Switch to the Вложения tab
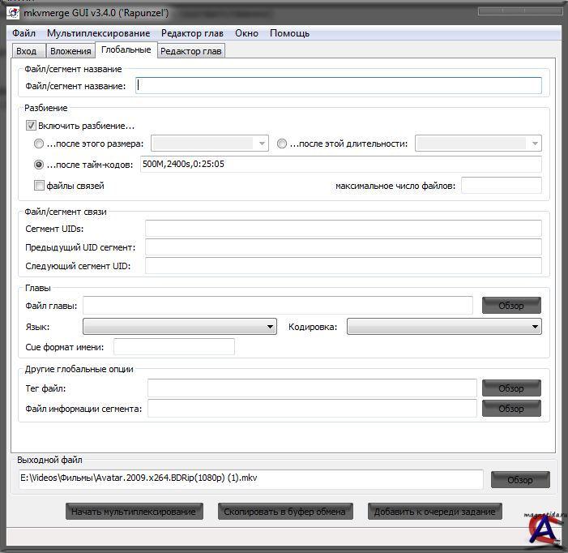The height and width of the screenshot is (553, 568). pyautogui.click(x=70, y=51)
